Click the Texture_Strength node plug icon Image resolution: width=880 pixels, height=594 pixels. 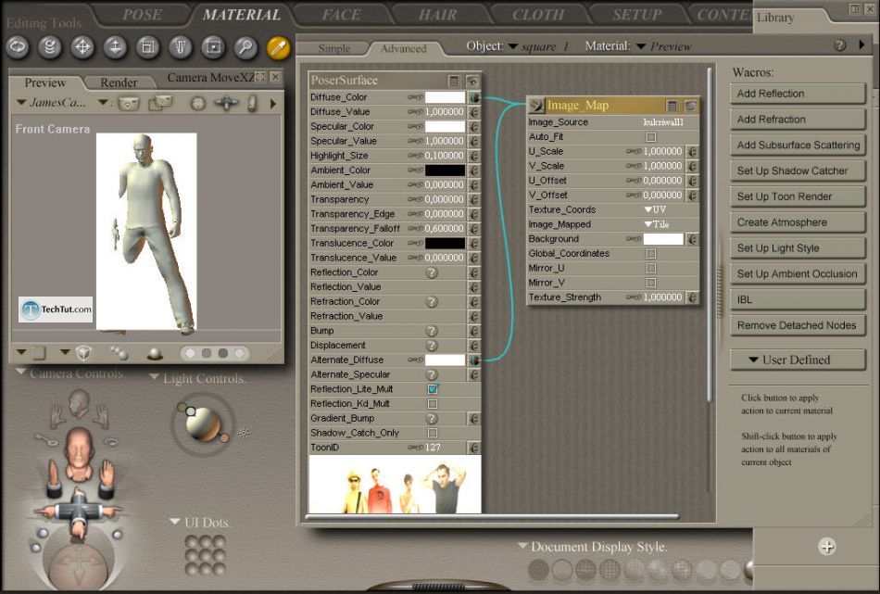click(692, 297)
